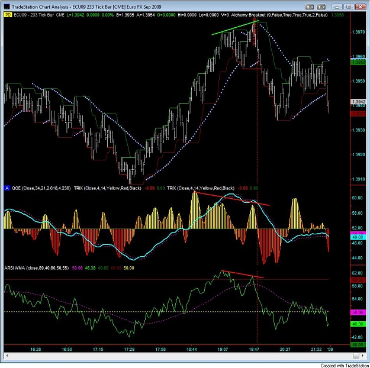Minimize the Chart Analysis window
The image size is (370, 368).
click(x=337, y=7)
